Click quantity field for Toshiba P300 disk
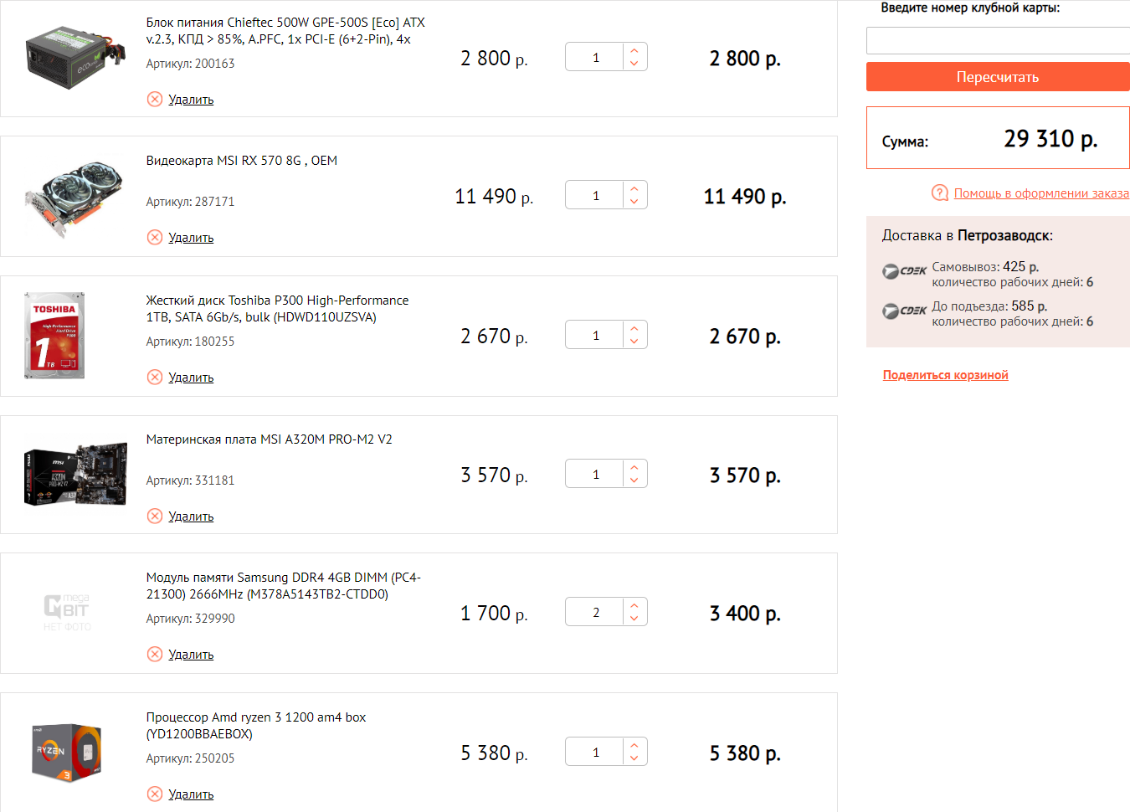1130x812 pixels. (x=595, y=336)
